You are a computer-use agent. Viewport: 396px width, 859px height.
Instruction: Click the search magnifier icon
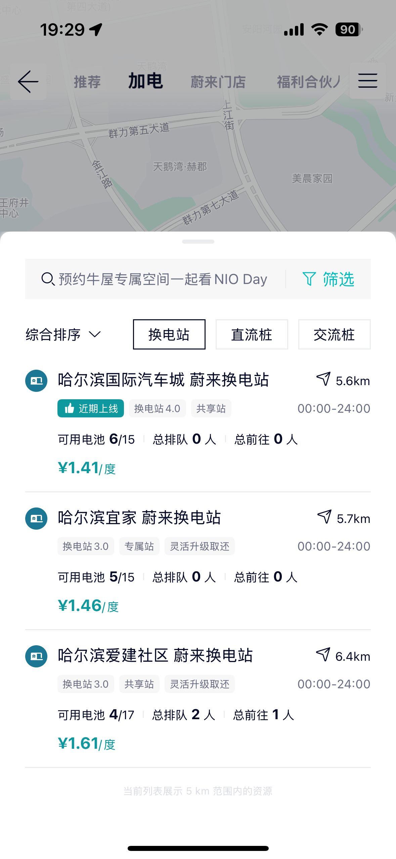(x=48, y=279)
